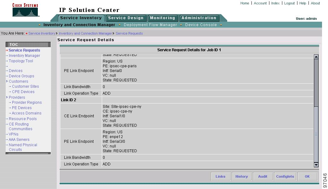328x189 pixels.
Task: Open CPE Devices
Action: pos(23,92)
